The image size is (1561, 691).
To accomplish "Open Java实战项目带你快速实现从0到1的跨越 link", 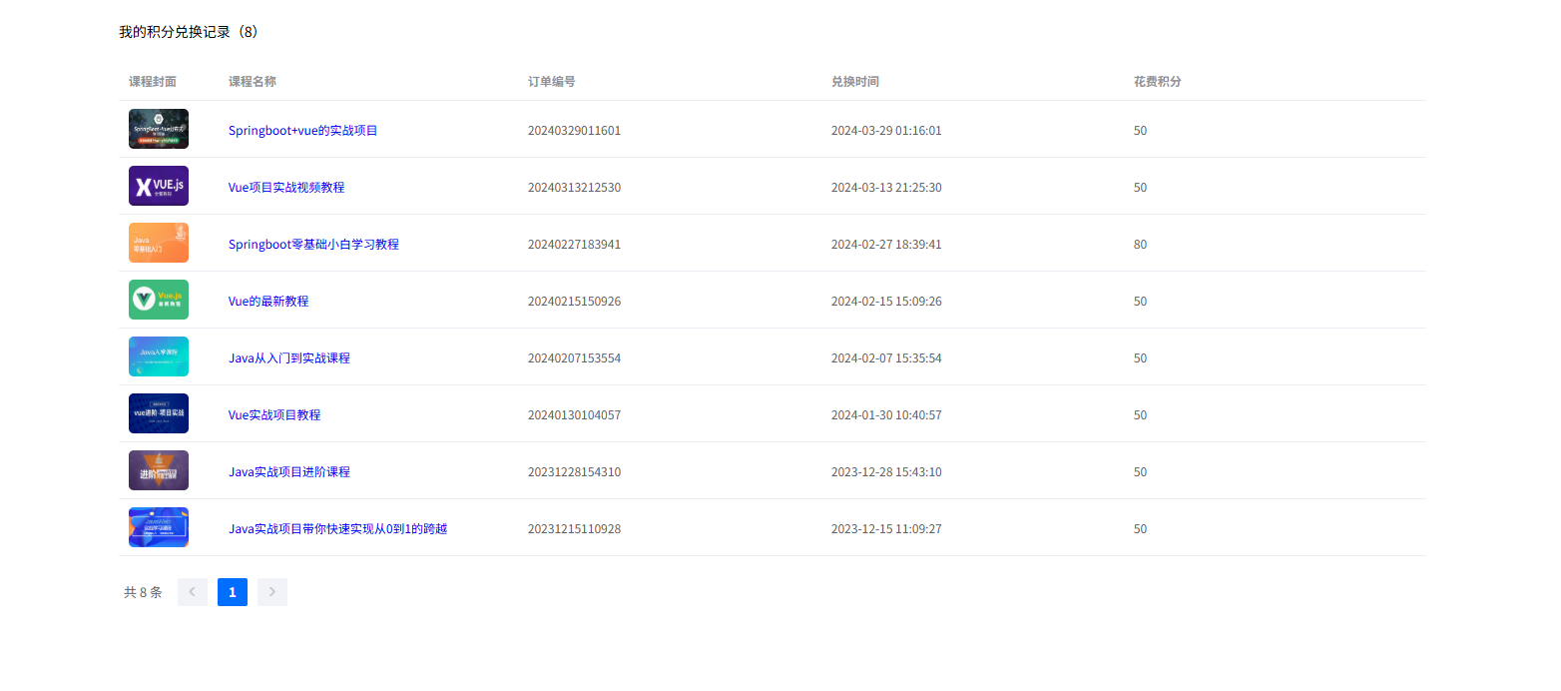I will coord(337,529).
